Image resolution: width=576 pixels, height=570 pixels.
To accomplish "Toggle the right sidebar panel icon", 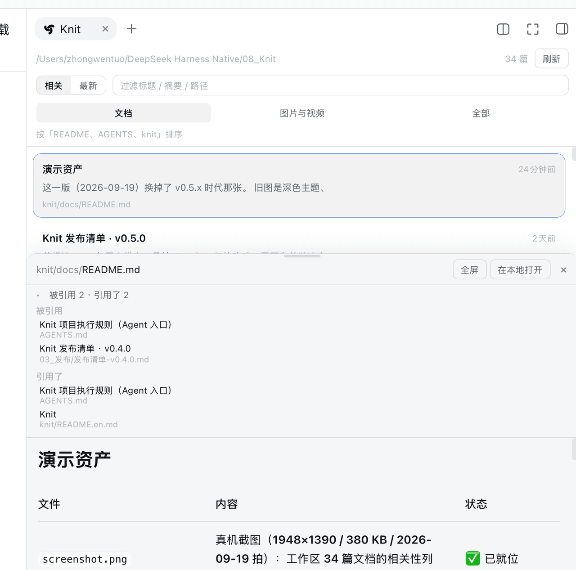I will point(562,29).
